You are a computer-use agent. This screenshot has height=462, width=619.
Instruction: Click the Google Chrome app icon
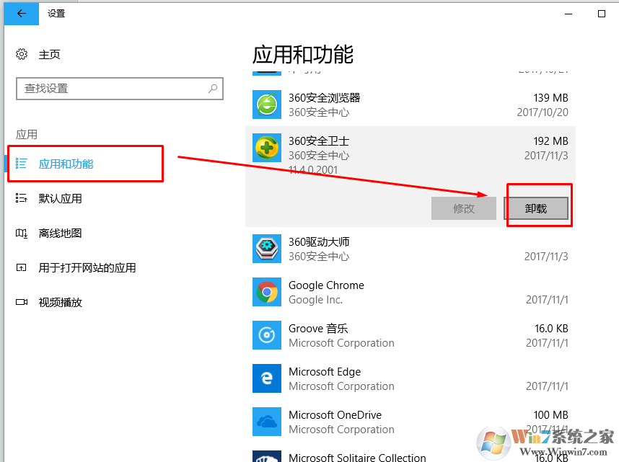pyautogui.click(x=266, y=292)
